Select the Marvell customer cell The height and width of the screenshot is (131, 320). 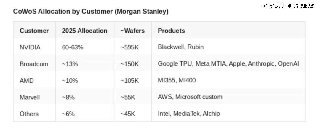tap(30, 97)
